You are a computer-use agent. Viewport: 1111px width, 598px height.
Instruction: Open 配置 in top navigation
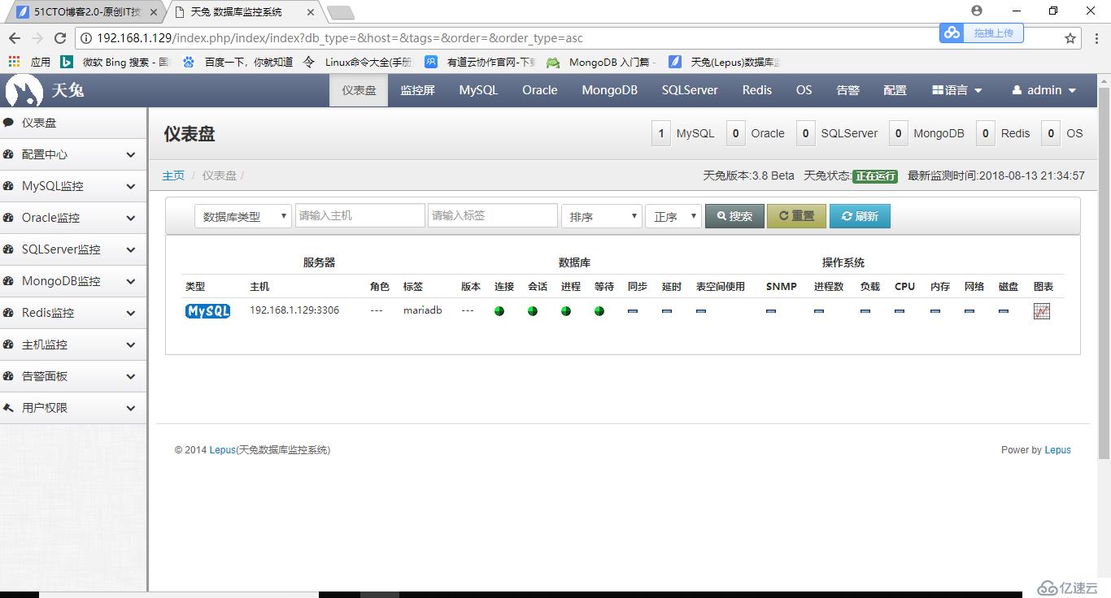895,90
